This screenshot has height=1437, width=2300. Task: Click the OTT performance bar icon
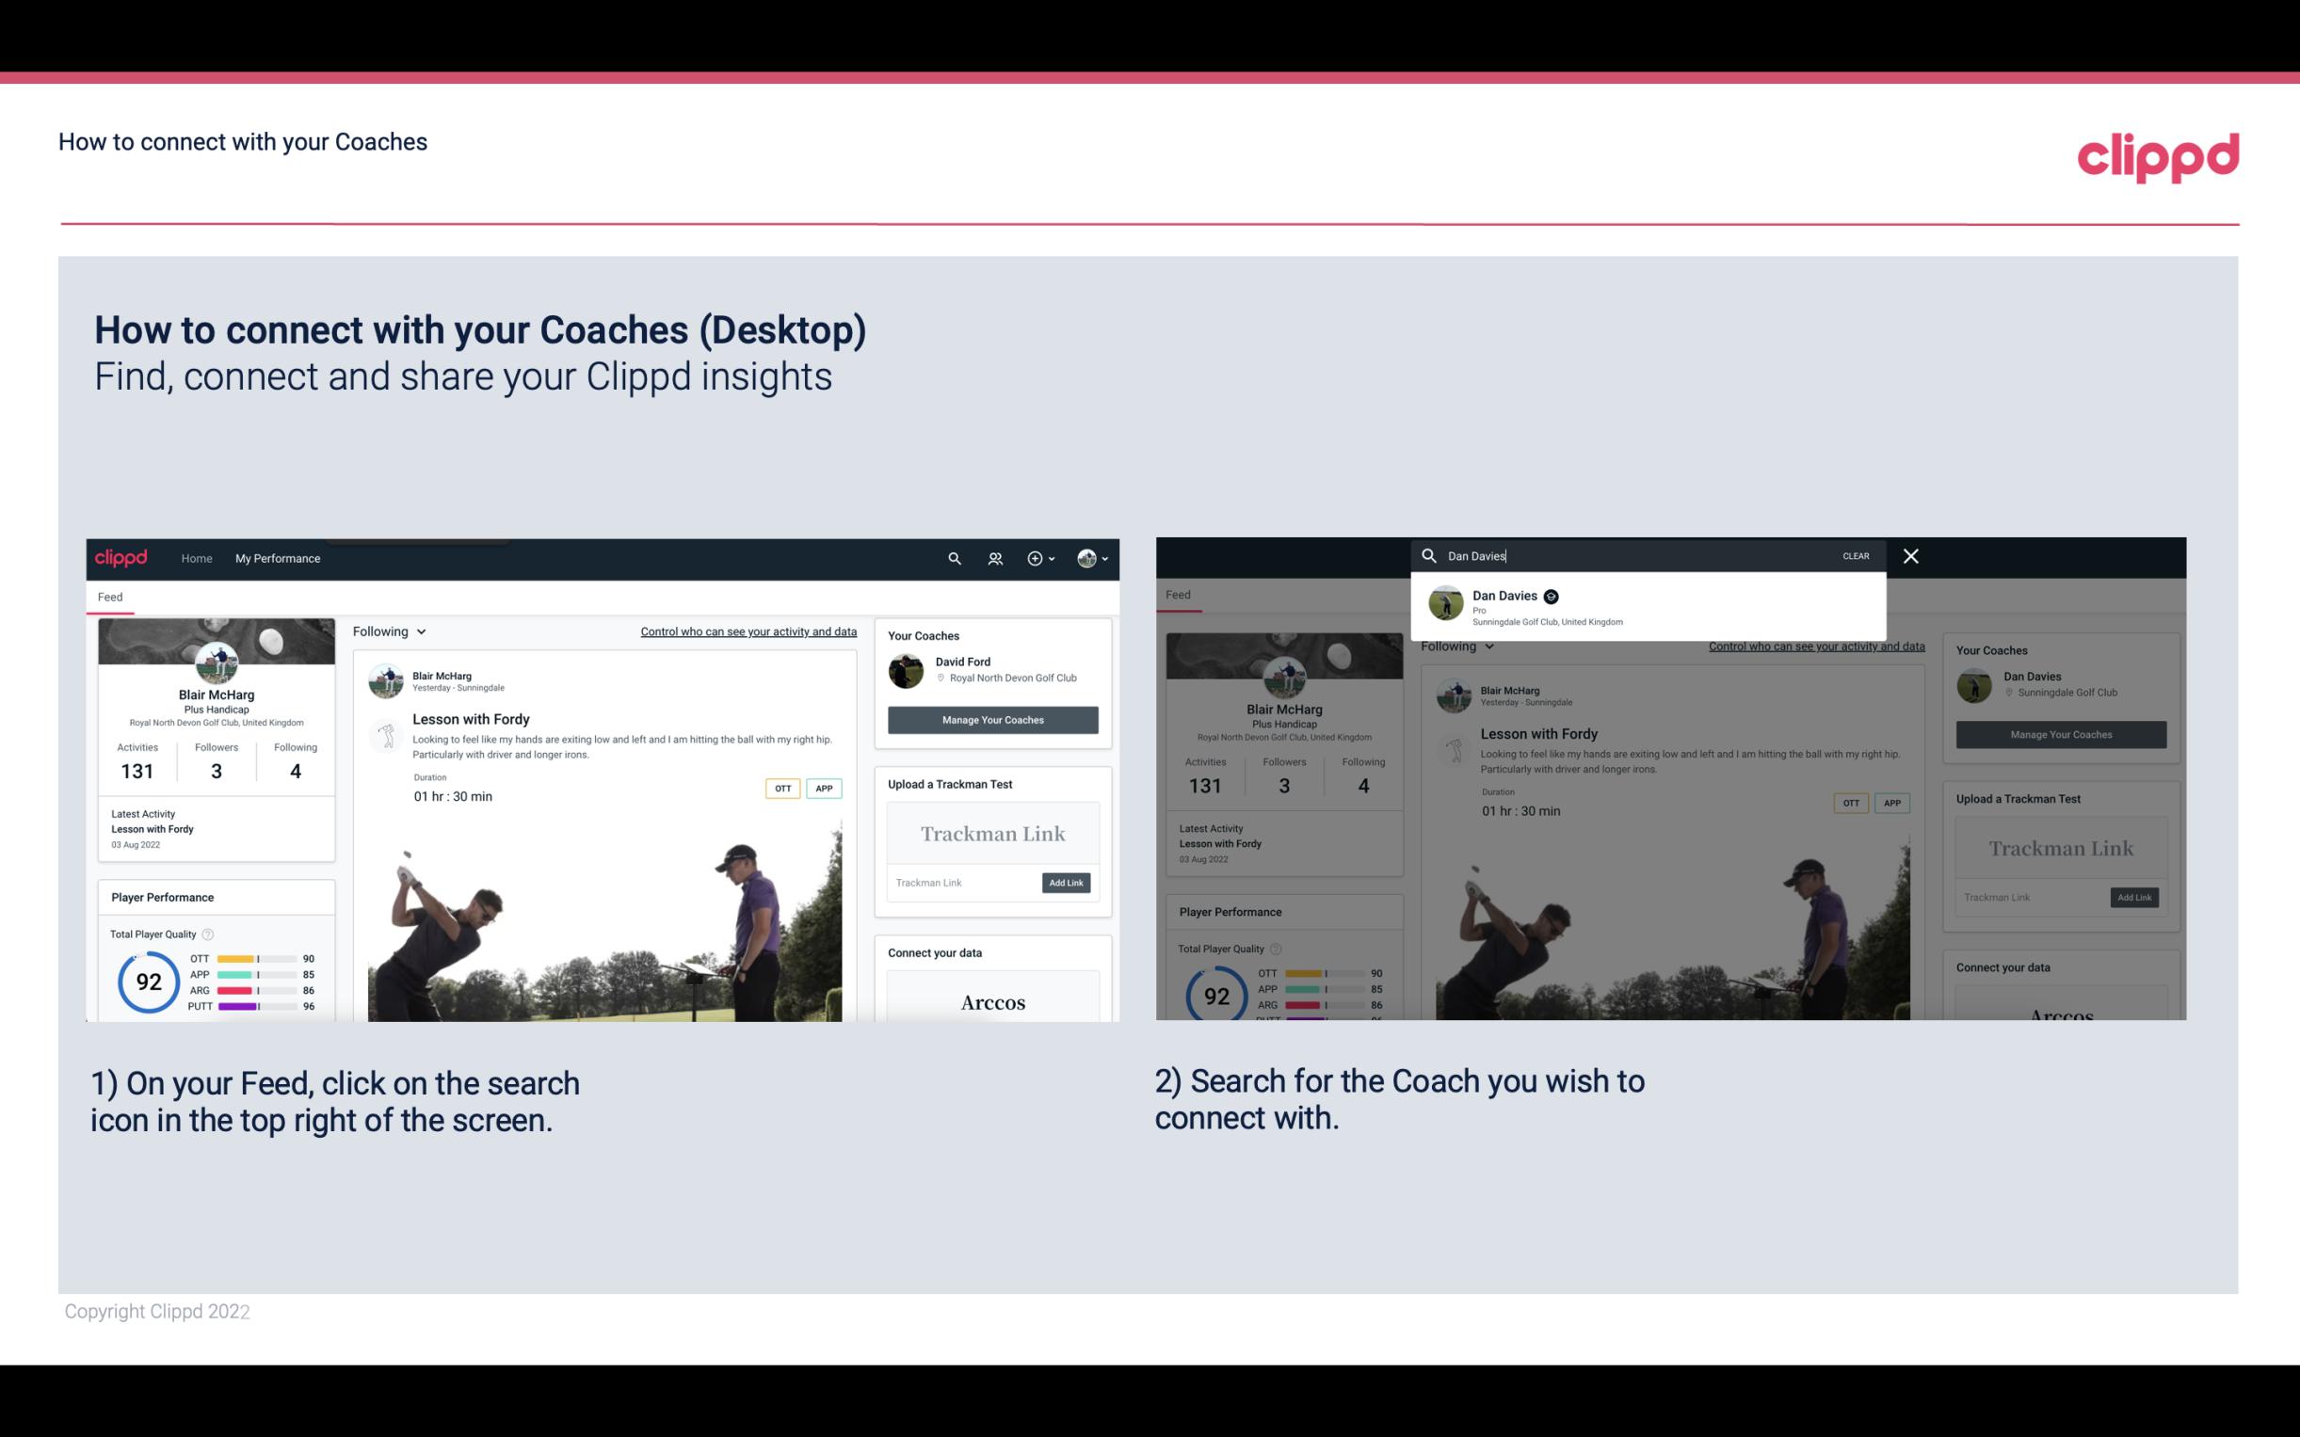click(257, 959)
